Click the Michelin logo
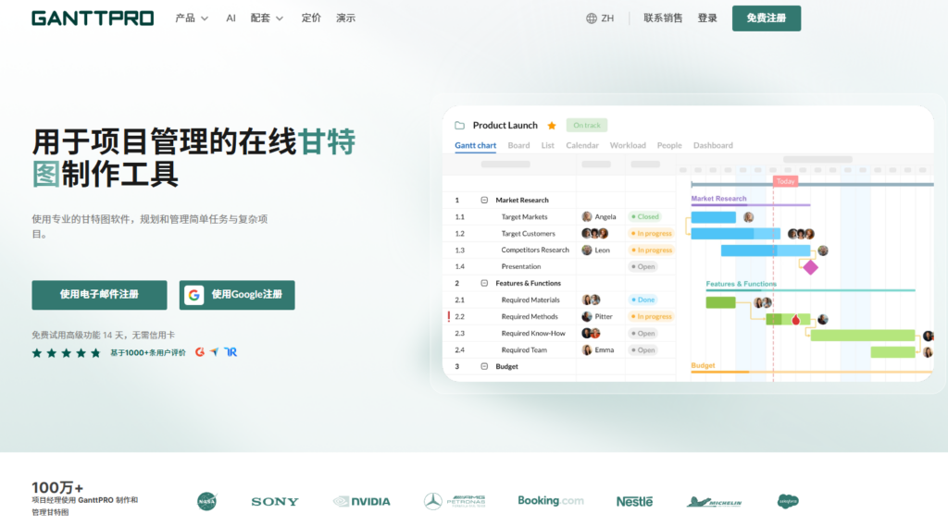The width and height of the screenshot is (948, 526). point(714,502)
